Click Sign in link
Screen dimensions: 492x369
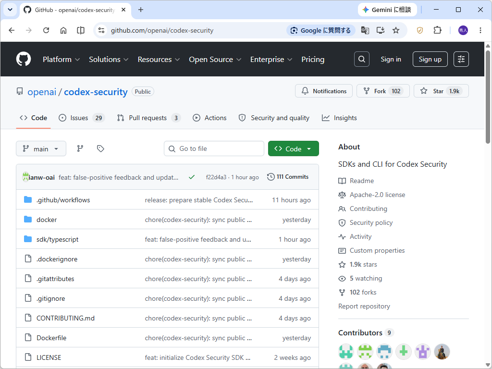(x=391, y=59)
